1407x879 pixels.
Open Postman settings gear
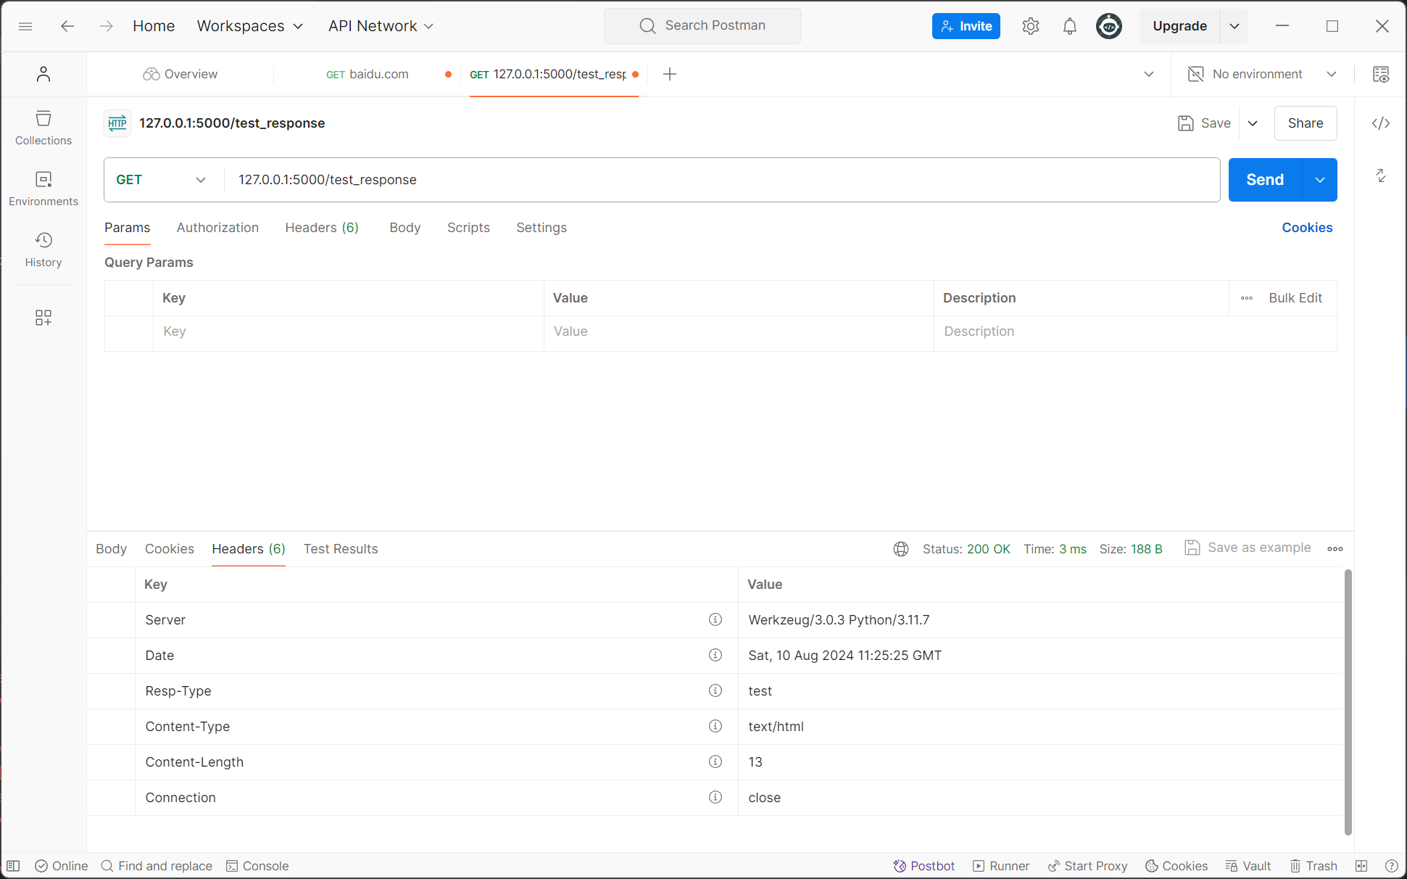click(1031, 26)
